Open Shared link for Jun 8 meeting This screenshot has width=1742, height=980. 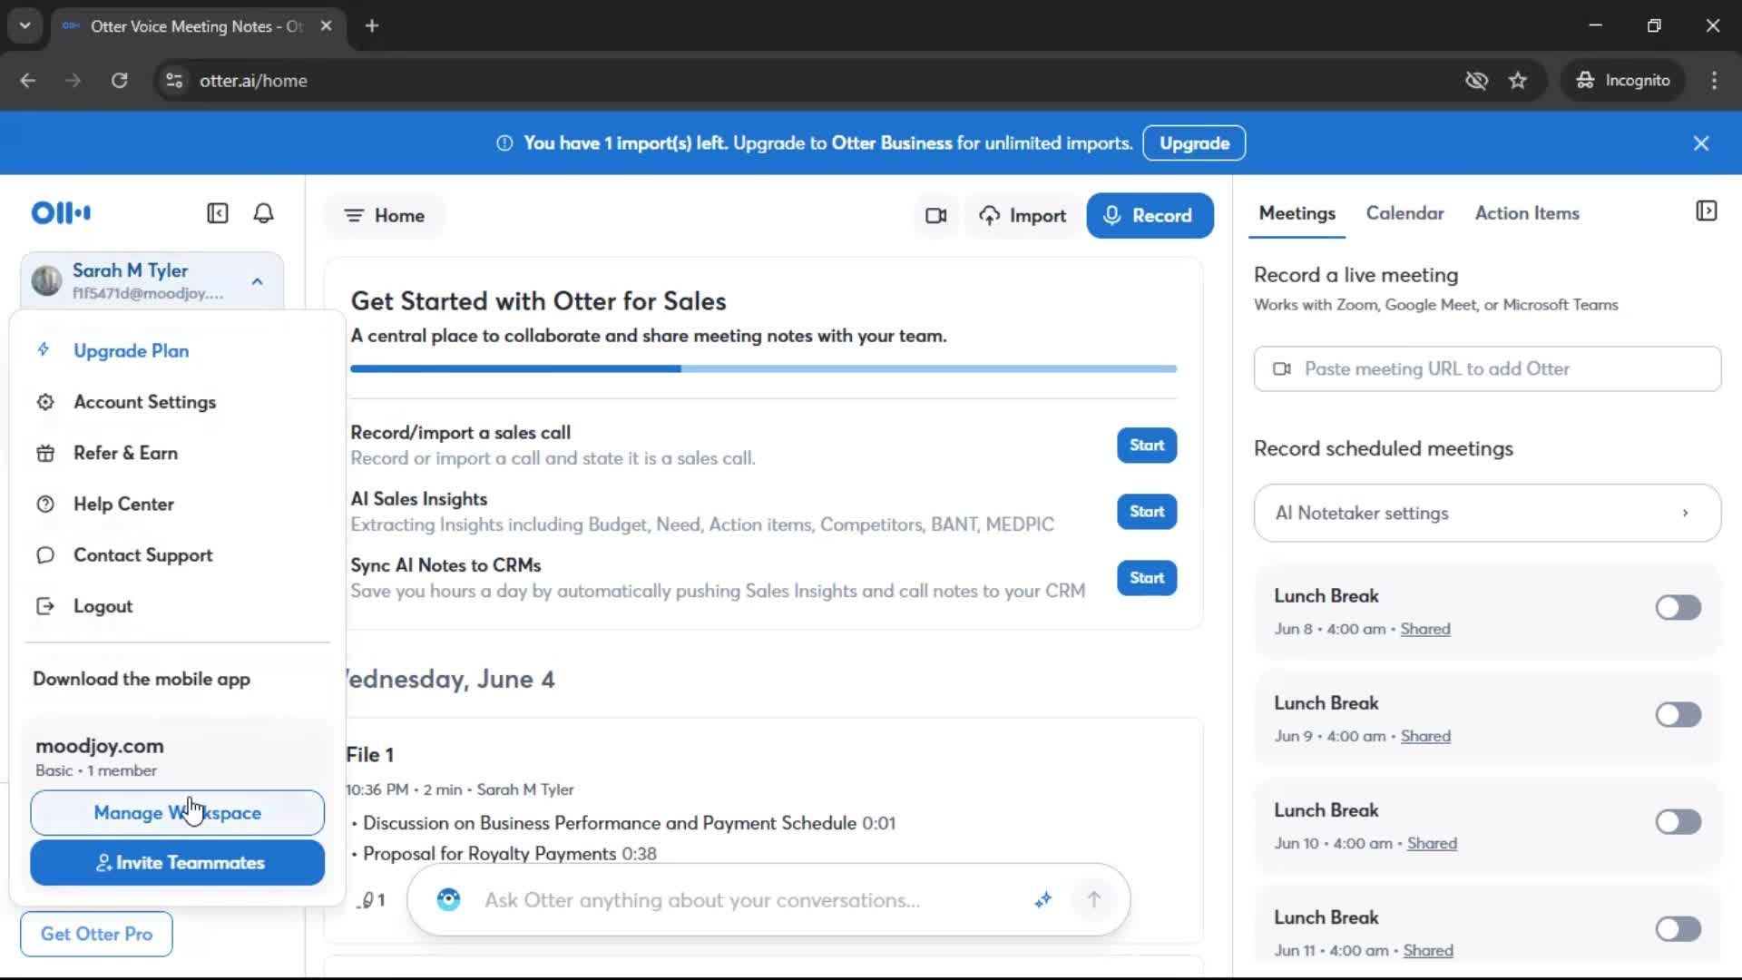1424,630
